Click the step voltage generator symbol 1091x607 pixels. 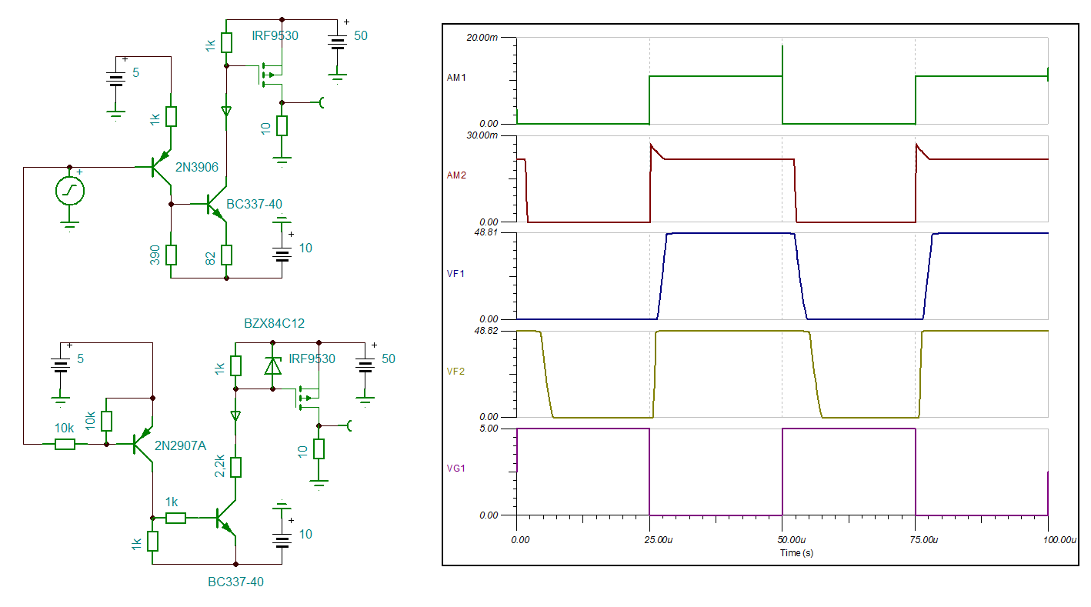tap(70, 191)
